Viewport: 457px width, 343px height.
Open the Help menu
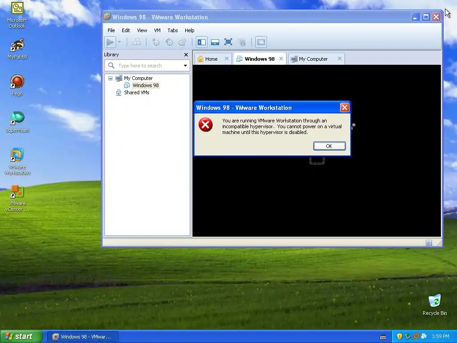(x=189, y=30)
